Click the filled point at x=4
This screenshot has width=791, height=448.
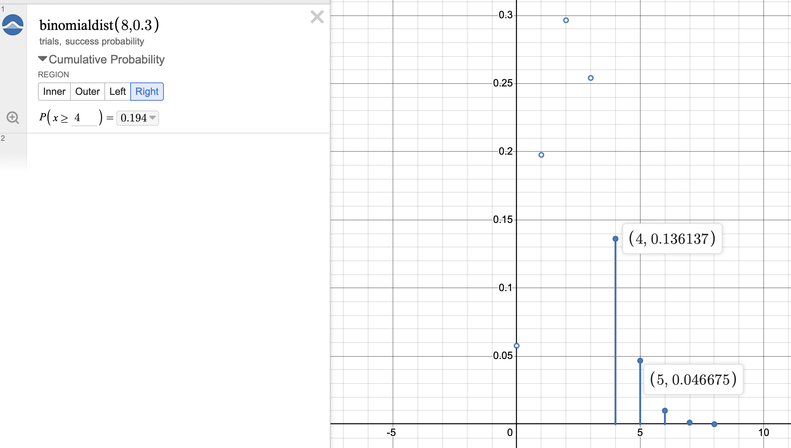pos(616,239)
